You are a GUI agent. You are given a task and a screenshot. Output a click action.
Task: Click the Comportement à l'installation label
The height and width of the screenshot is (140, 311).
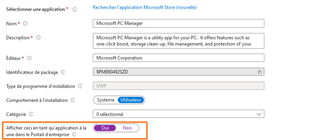pos(37,100)
